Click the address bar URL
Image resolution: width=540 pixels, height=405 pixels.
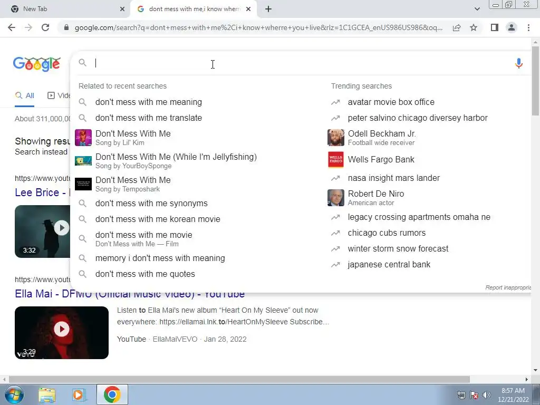pos(258,27)
